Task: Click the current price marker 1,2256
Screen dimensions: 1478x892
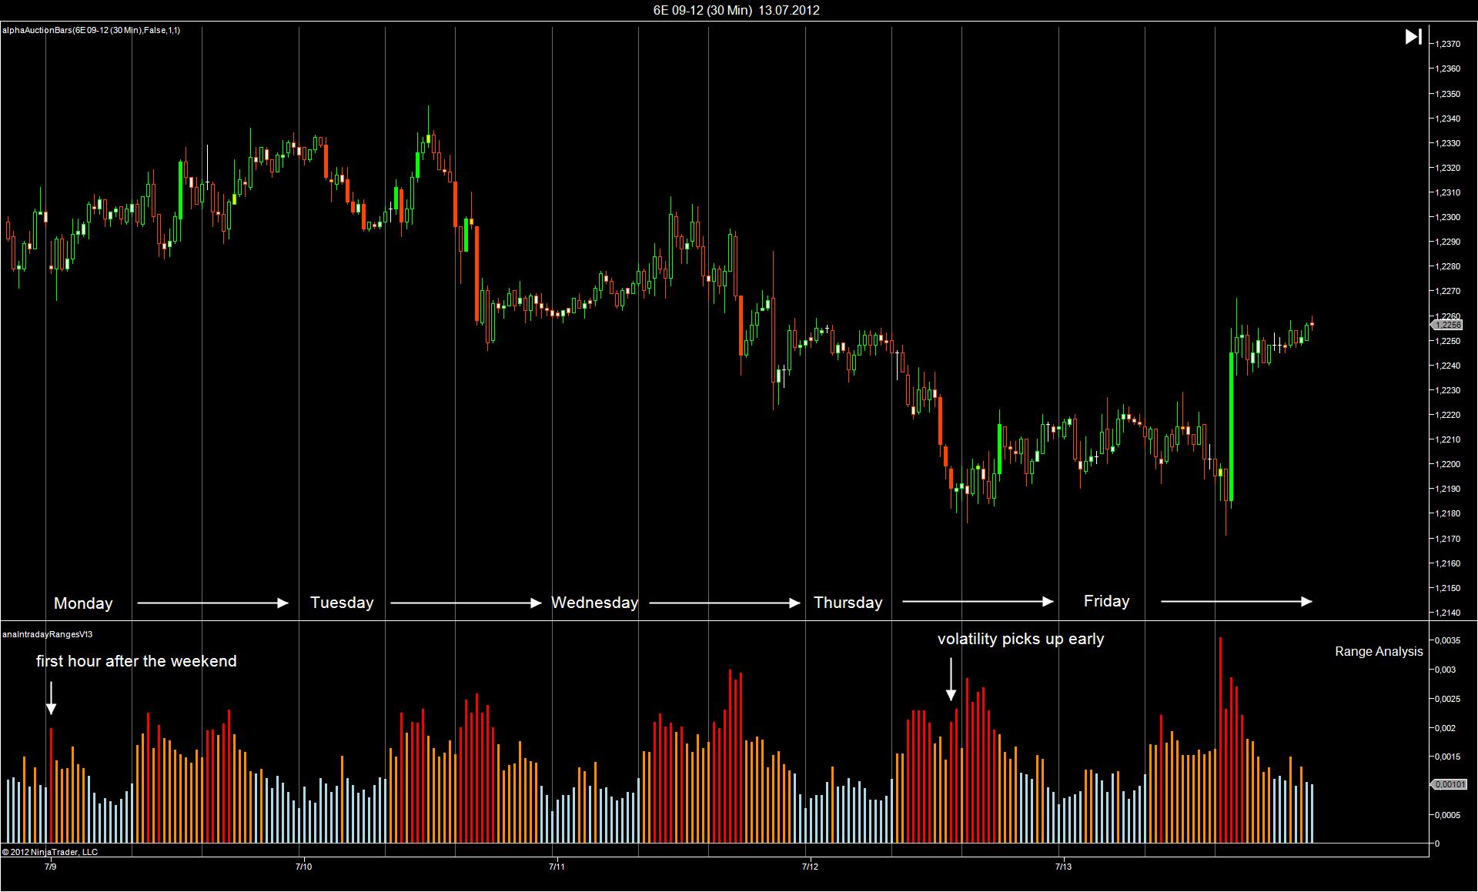Action: click(1446, 326)
